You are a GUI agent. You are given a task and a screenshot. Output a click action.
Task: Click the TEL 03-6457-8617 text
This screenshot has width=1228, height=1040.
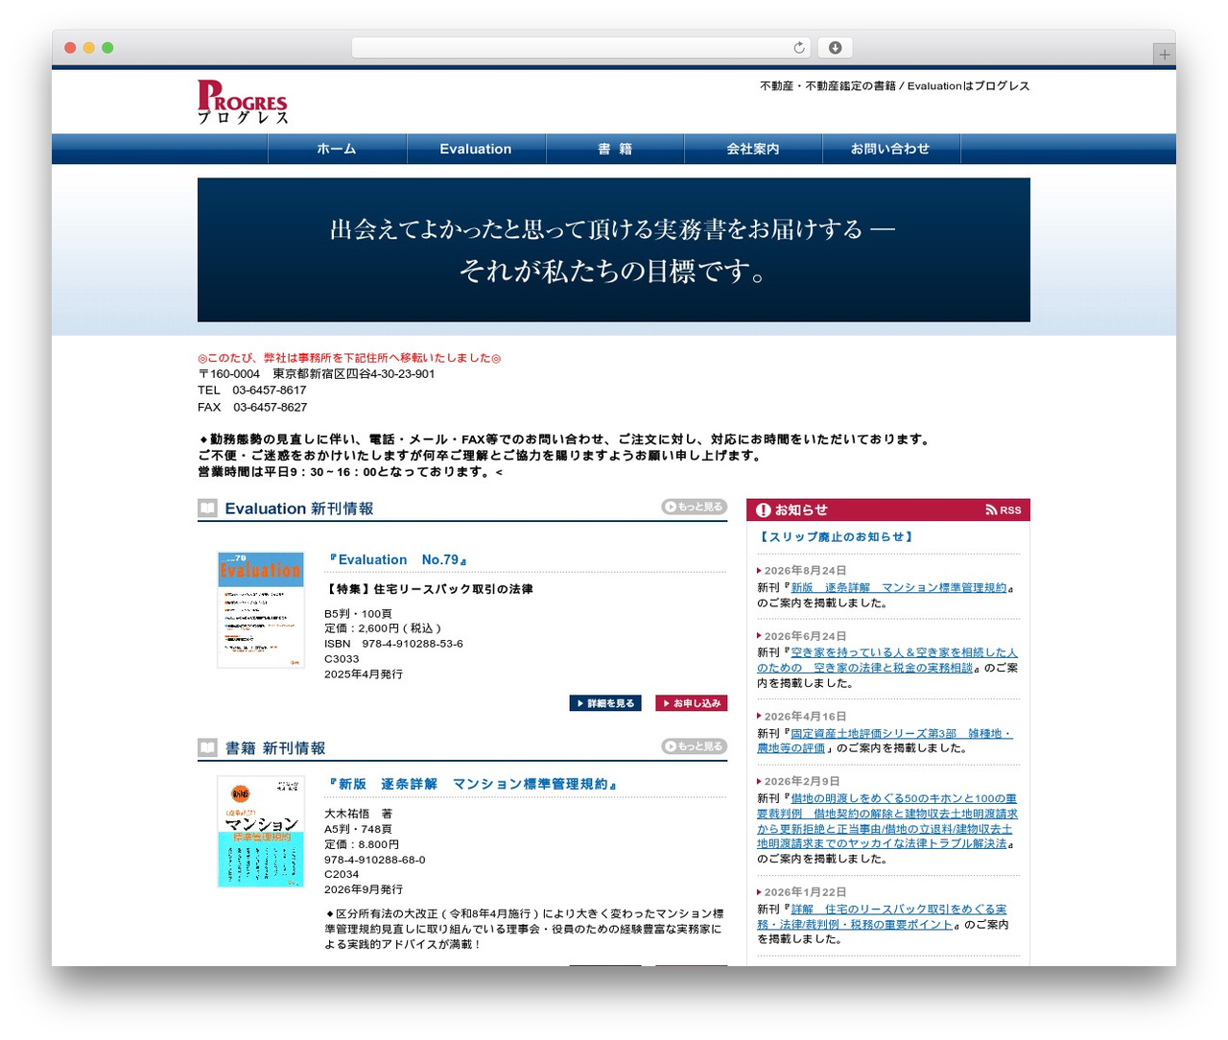click(x=252, y=390)
